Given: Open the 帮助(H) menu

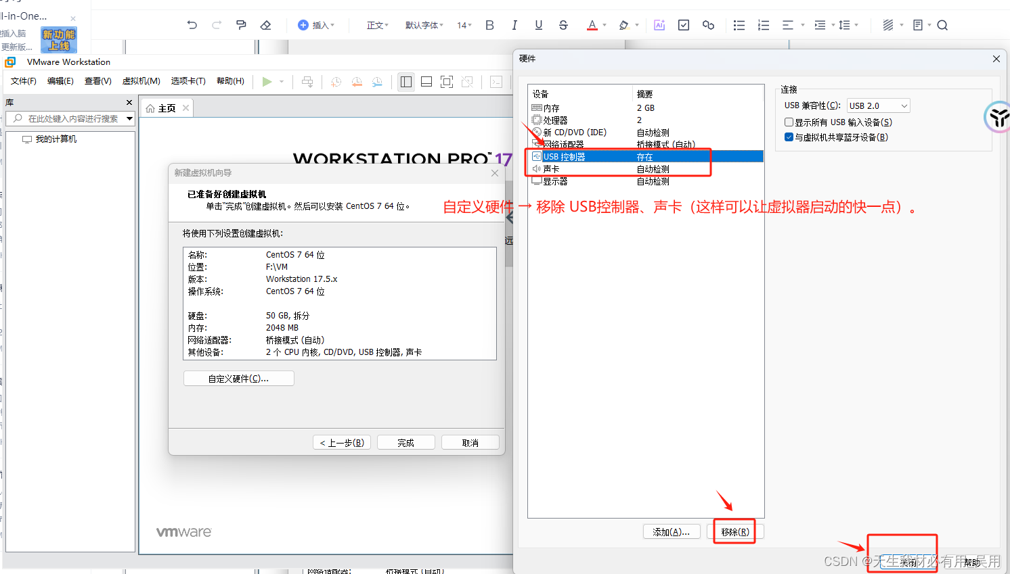Looking at the screenshot, I should point(230,81).
